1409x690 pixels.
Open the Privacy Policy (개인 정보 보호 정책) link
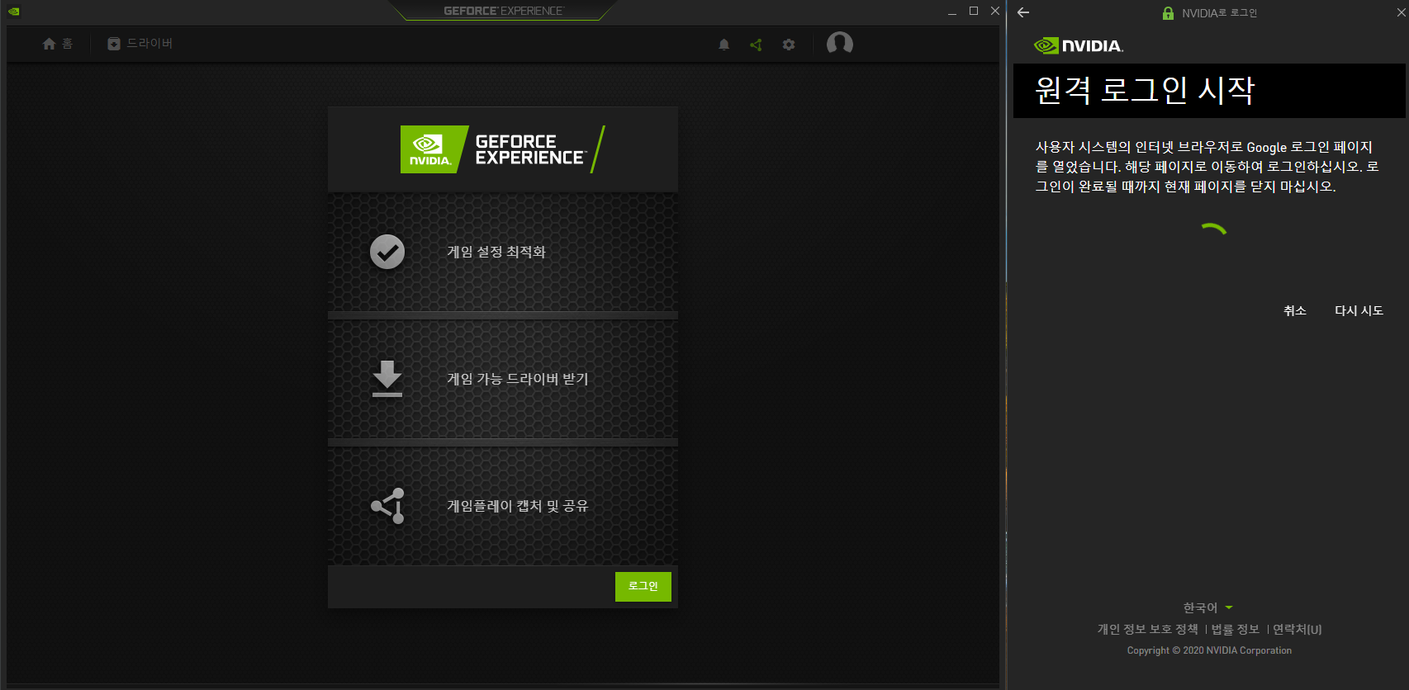tap(1147, 629)
